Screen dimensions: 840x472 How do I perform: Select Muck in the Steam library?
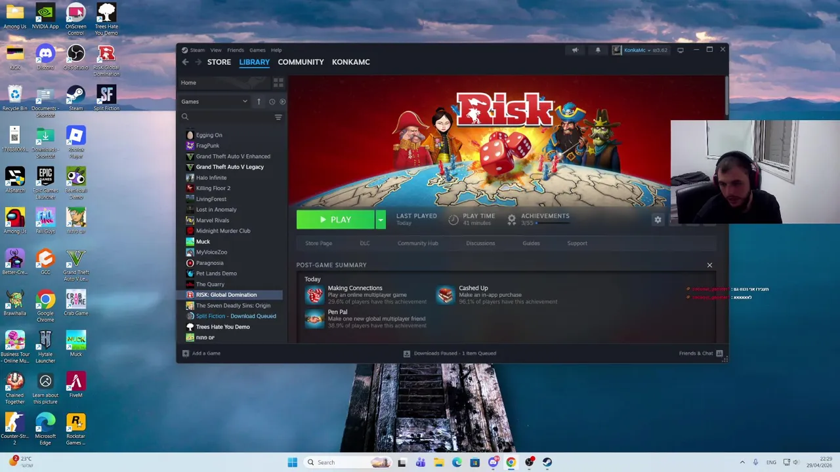[203, 241]
